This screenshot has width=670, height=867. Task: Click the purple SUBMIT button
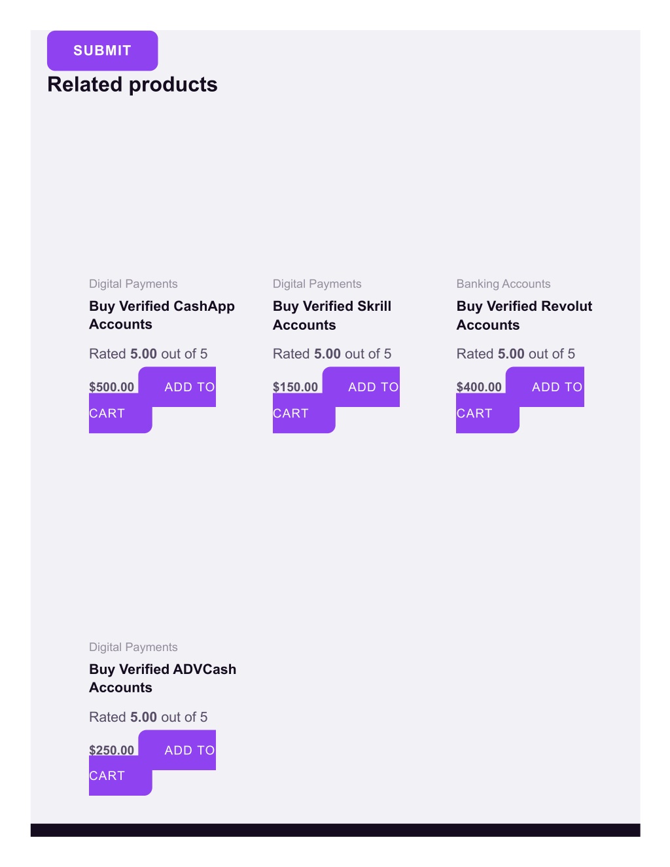102,50
